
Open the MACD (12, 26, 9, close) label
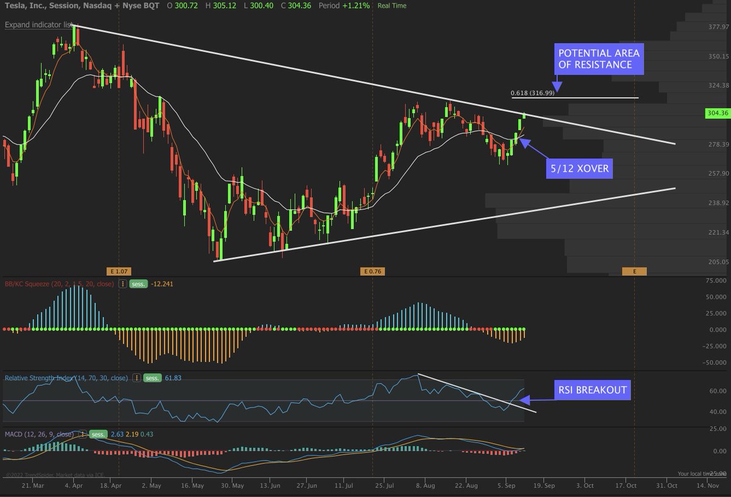click(39, 434)
